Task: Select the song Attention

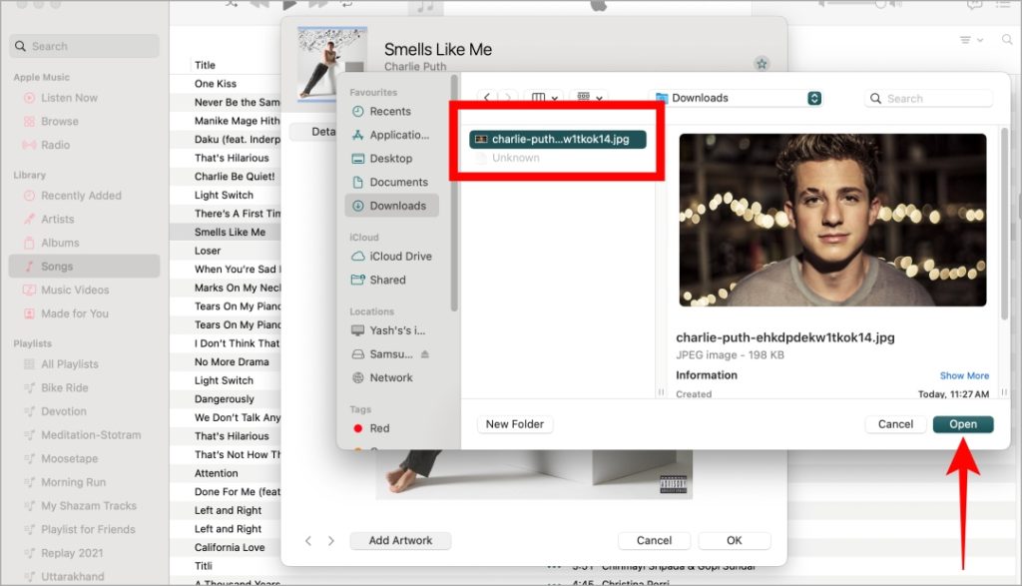Action: (216, 473)
